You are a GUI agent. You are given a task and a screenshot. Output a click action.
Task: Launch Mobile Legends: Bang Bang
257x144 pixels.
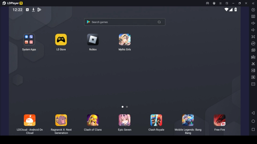click(188, 120)
